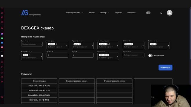The width and height of the screenshot is (191, 107).
Task: Open the Биржи покупки dropdown
Action: (x=32, y=44)
